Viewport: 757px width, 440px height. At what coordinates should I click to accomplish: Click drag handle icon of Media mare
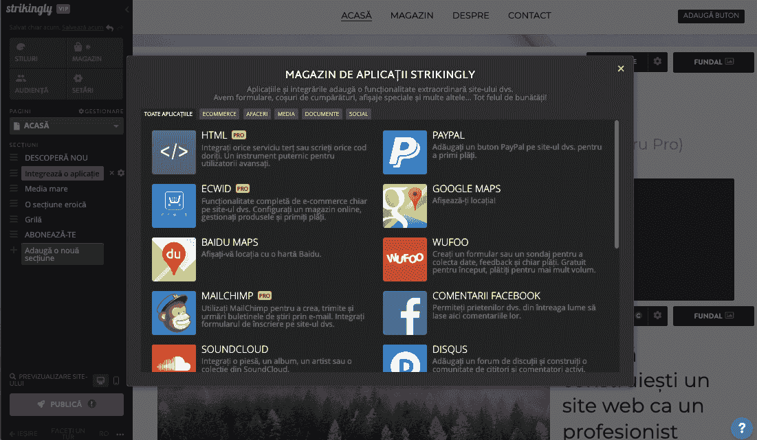(x=14, y=189)
